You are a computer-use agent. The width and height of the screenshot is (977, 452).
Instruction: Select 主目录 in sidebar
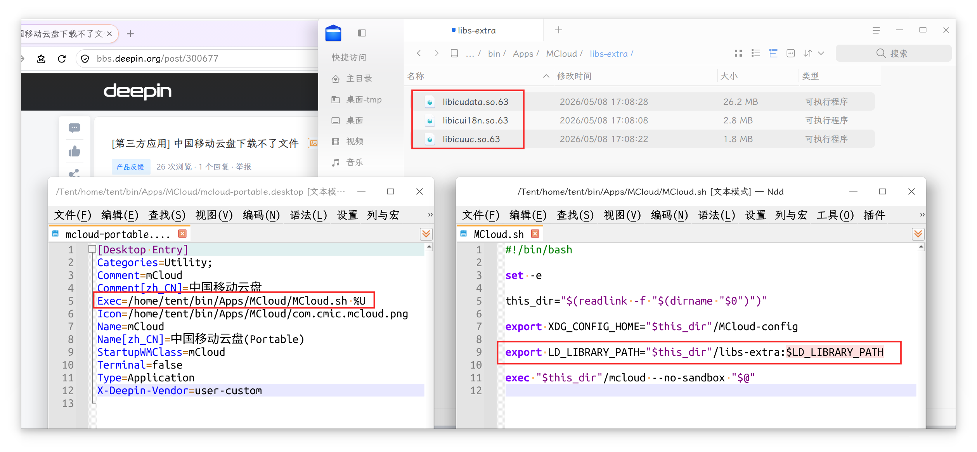(359, 79)
